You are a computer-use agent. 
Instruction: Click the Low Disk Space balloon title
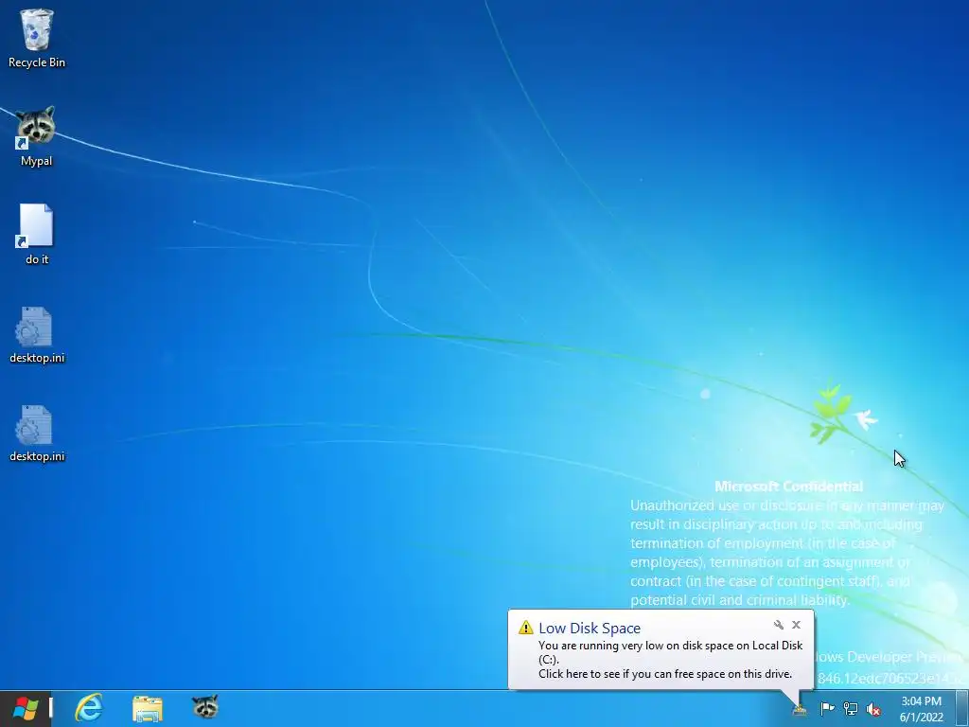point(590,629)
